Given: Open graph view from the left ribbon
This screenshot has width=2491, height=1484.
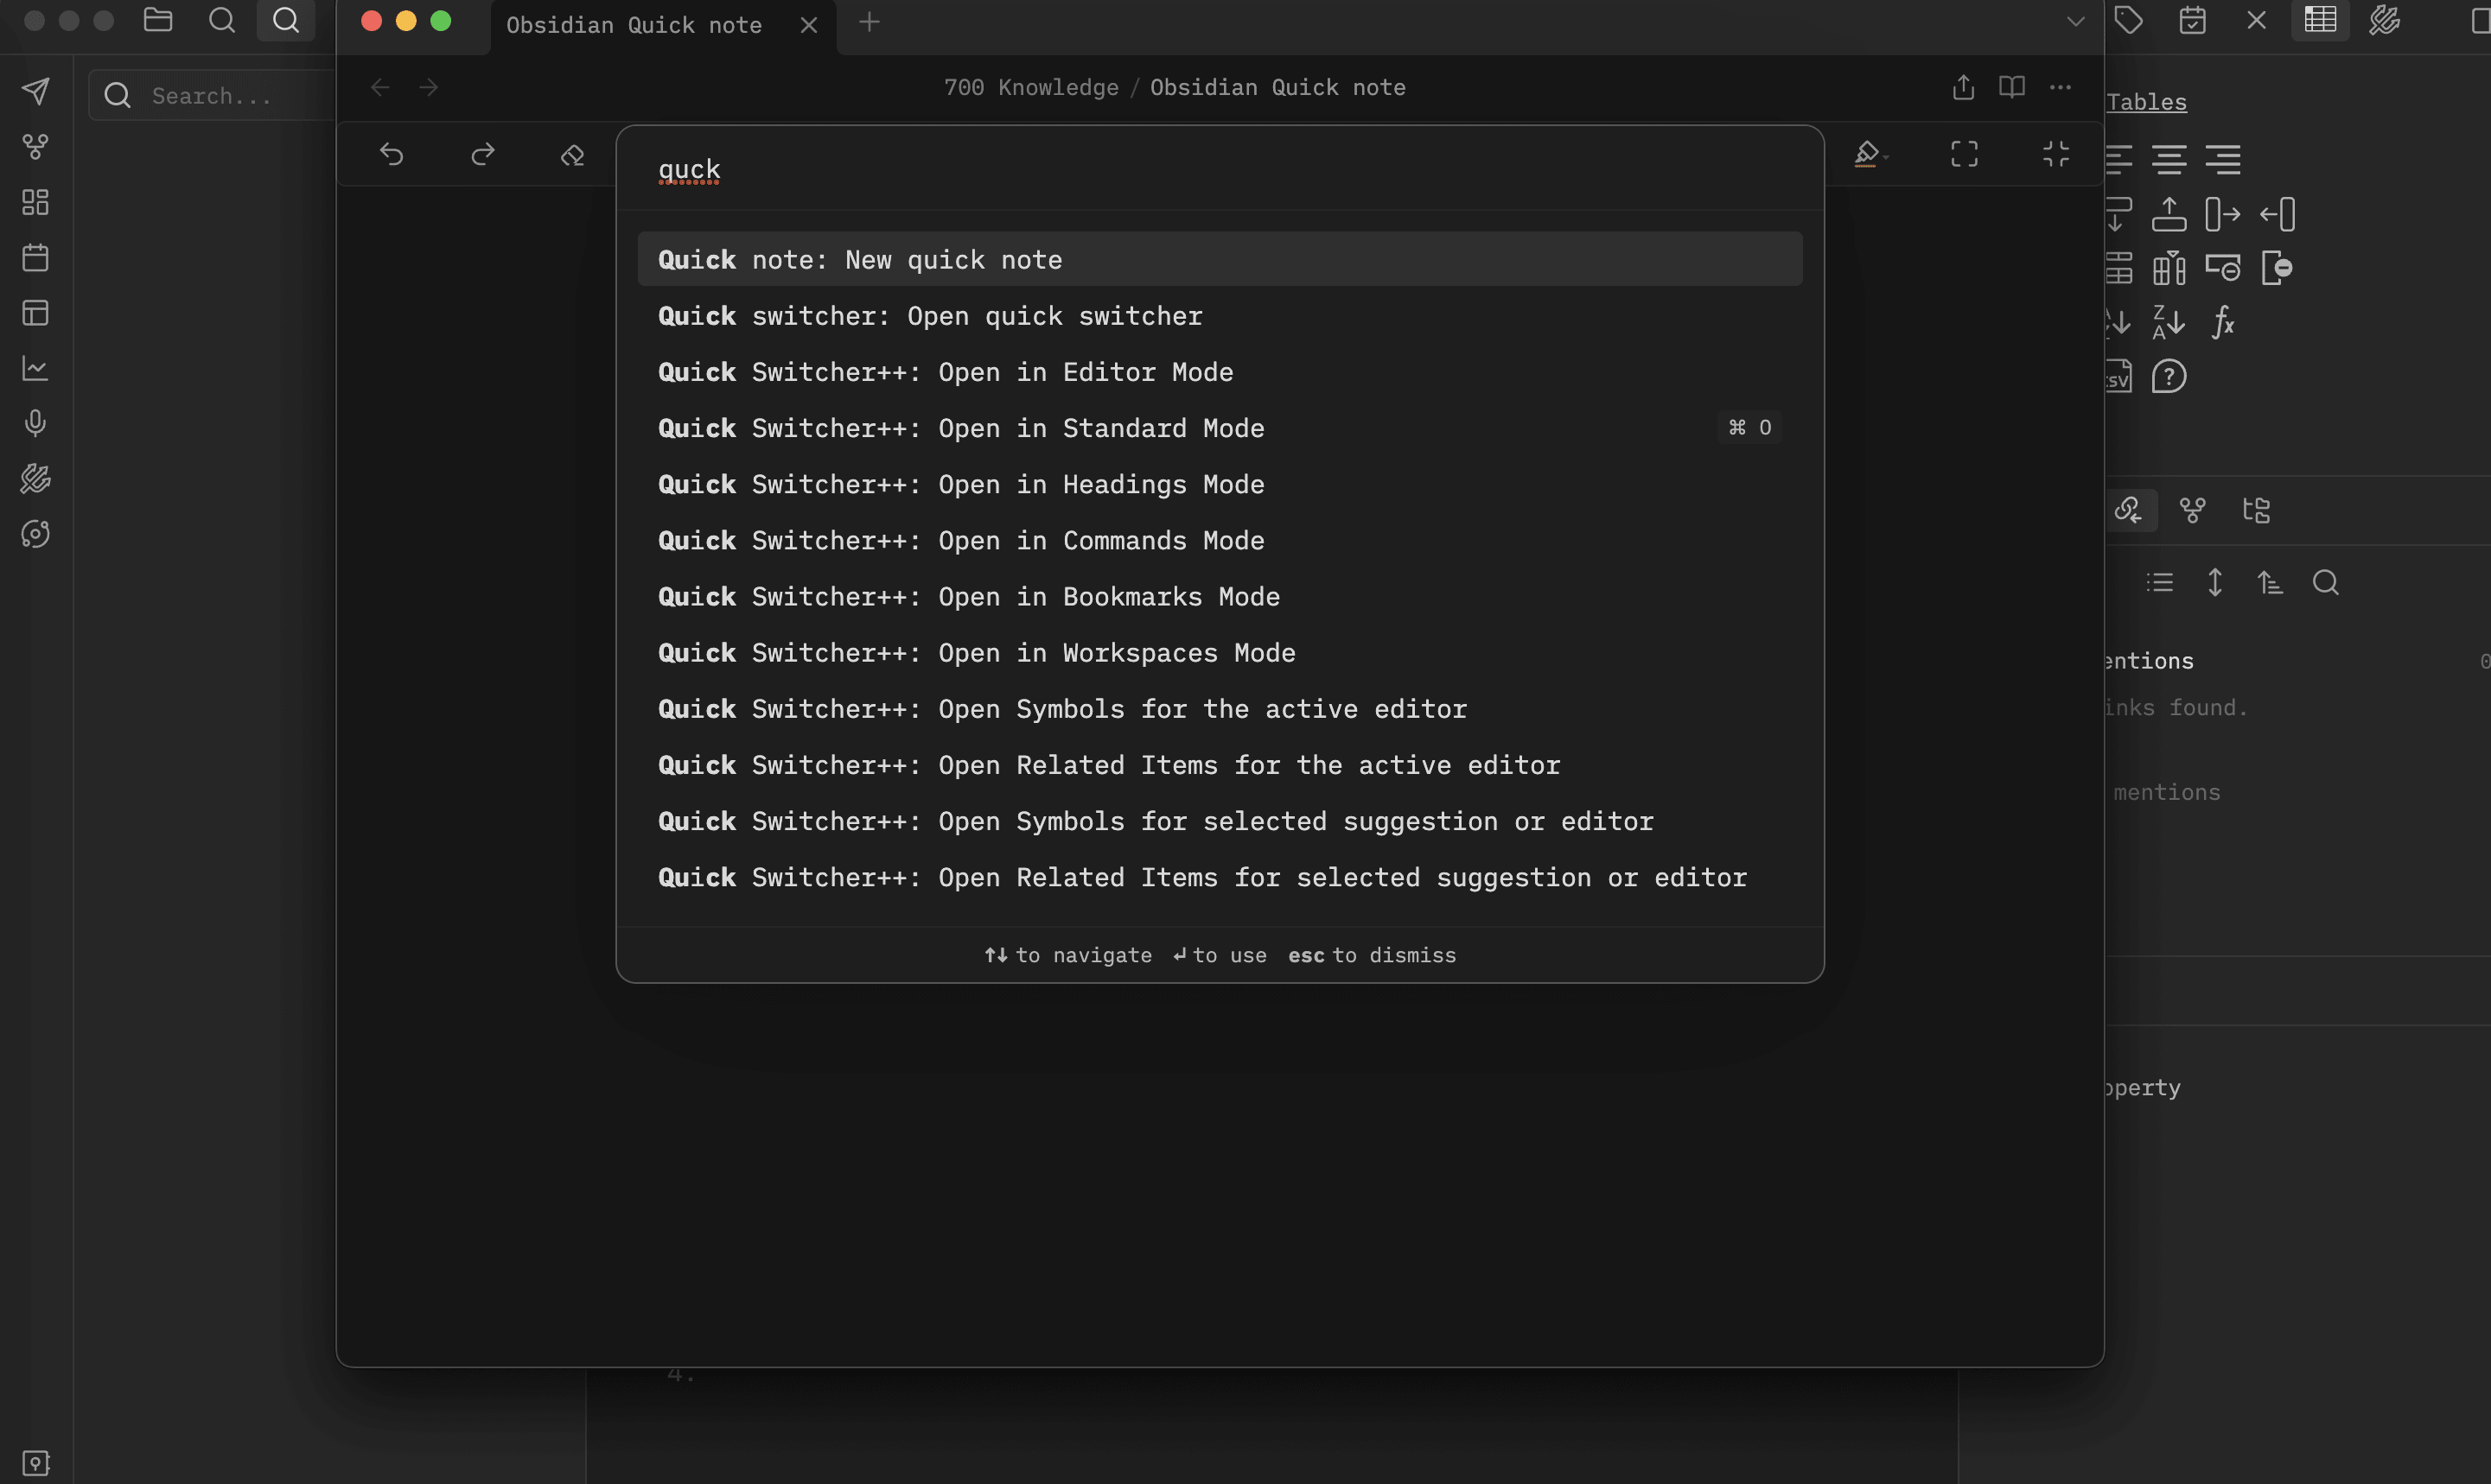Looking at the screenshot, I should pyautogui.click(x=36, y=147).
